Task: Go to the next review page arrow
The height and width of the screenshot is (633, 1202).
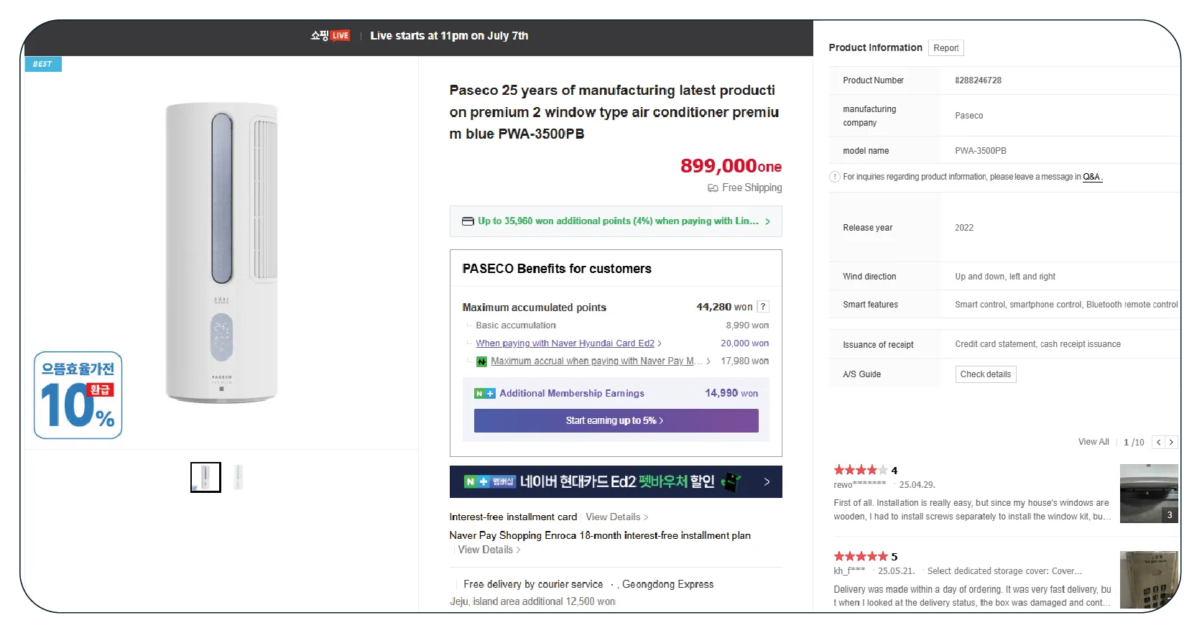Action: point(1171,443)
